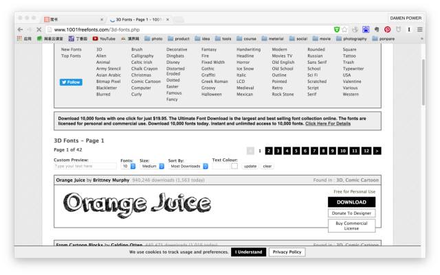Open the Typewriter font category
This screenshot has width=440, height=275.
[353, 69]
